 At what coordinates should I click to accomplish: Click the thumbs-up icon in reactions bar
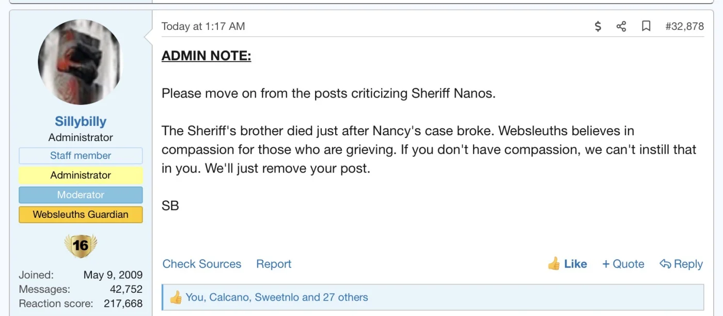tap(176, 297)
